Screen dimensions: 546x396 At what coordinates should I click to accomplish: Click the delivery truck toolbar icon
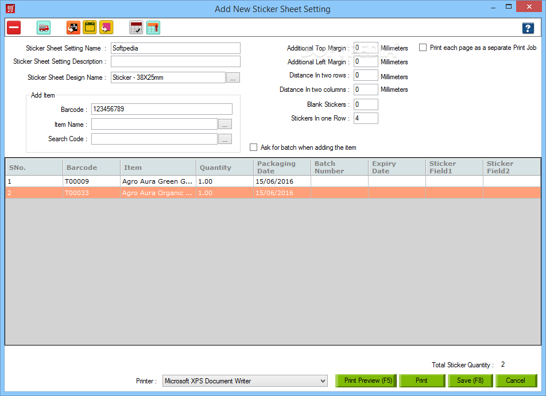[x=44, y=28]
